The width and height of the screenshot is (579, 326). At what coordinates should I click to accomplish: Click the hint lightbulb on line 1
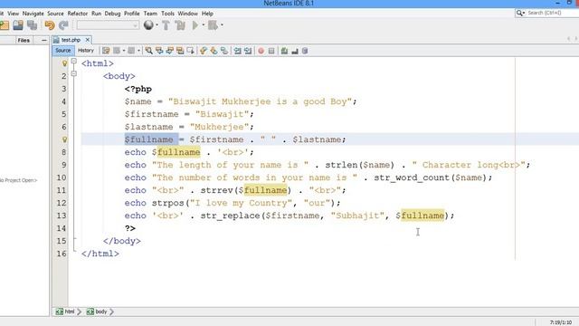pos(64,63)
